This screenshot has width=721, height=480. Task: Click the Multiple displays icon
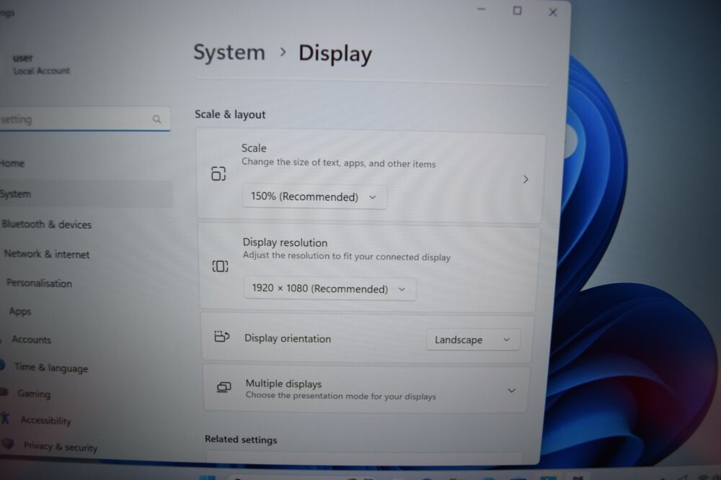click(224, 388)
